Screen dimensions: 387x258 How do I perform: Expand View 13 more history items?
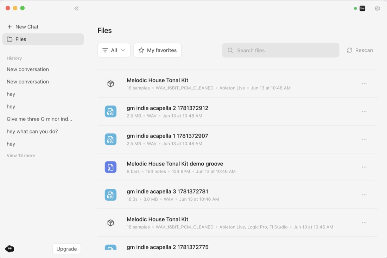point(21,156)
